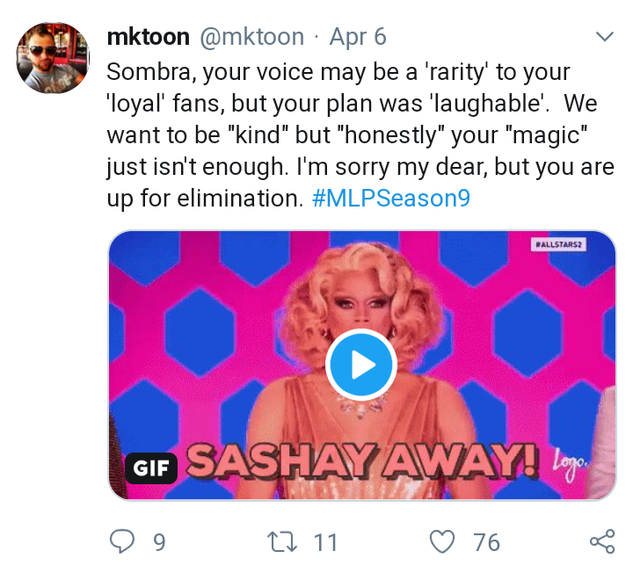This screenshot has width=633, height=580.
Task: Click the reply speech bubble icon
Action: tap(122, 541)
